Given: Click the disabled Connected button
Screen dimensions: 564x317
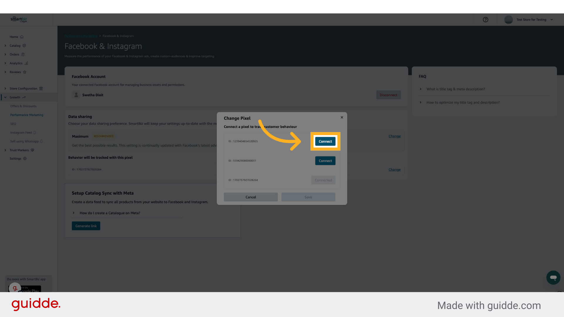Looking at the screenshot, I should pos(323,180).
